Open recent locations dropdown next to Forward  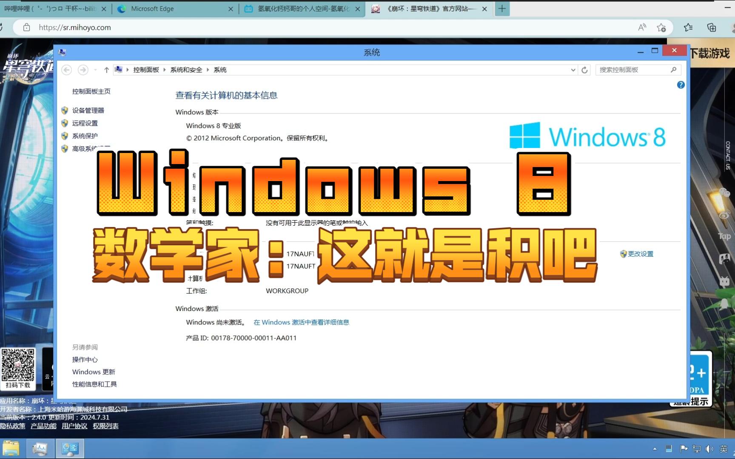pyautogui.click(x=95, y=70)
